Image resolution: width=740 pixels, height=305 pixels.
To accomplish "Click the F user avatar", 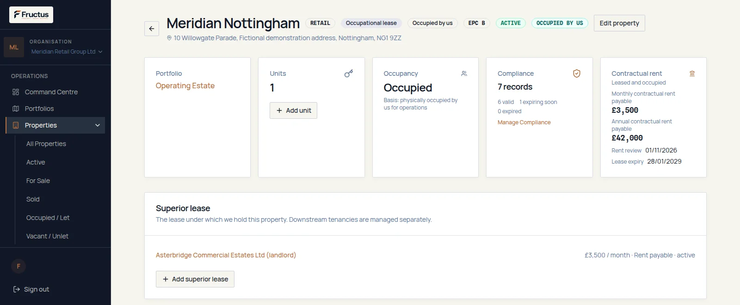I will point(18,266).
